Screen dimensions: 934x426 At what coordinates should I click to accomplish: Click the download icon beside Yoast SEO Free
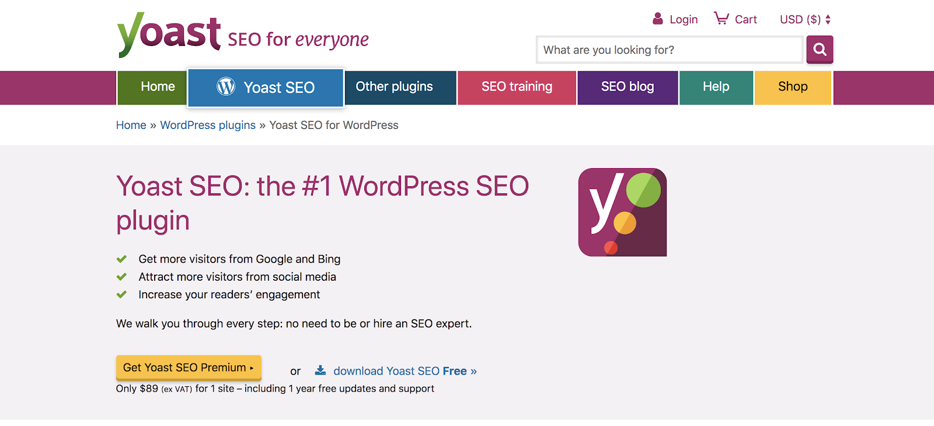[320, 370]
